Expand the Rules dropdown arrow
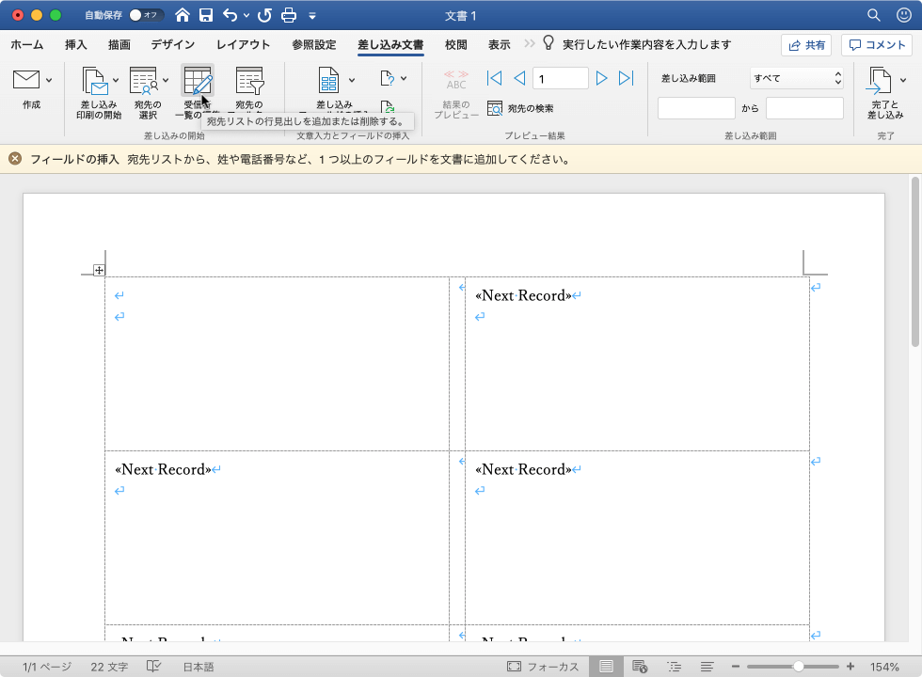922x677 pixels. (404, 78)
